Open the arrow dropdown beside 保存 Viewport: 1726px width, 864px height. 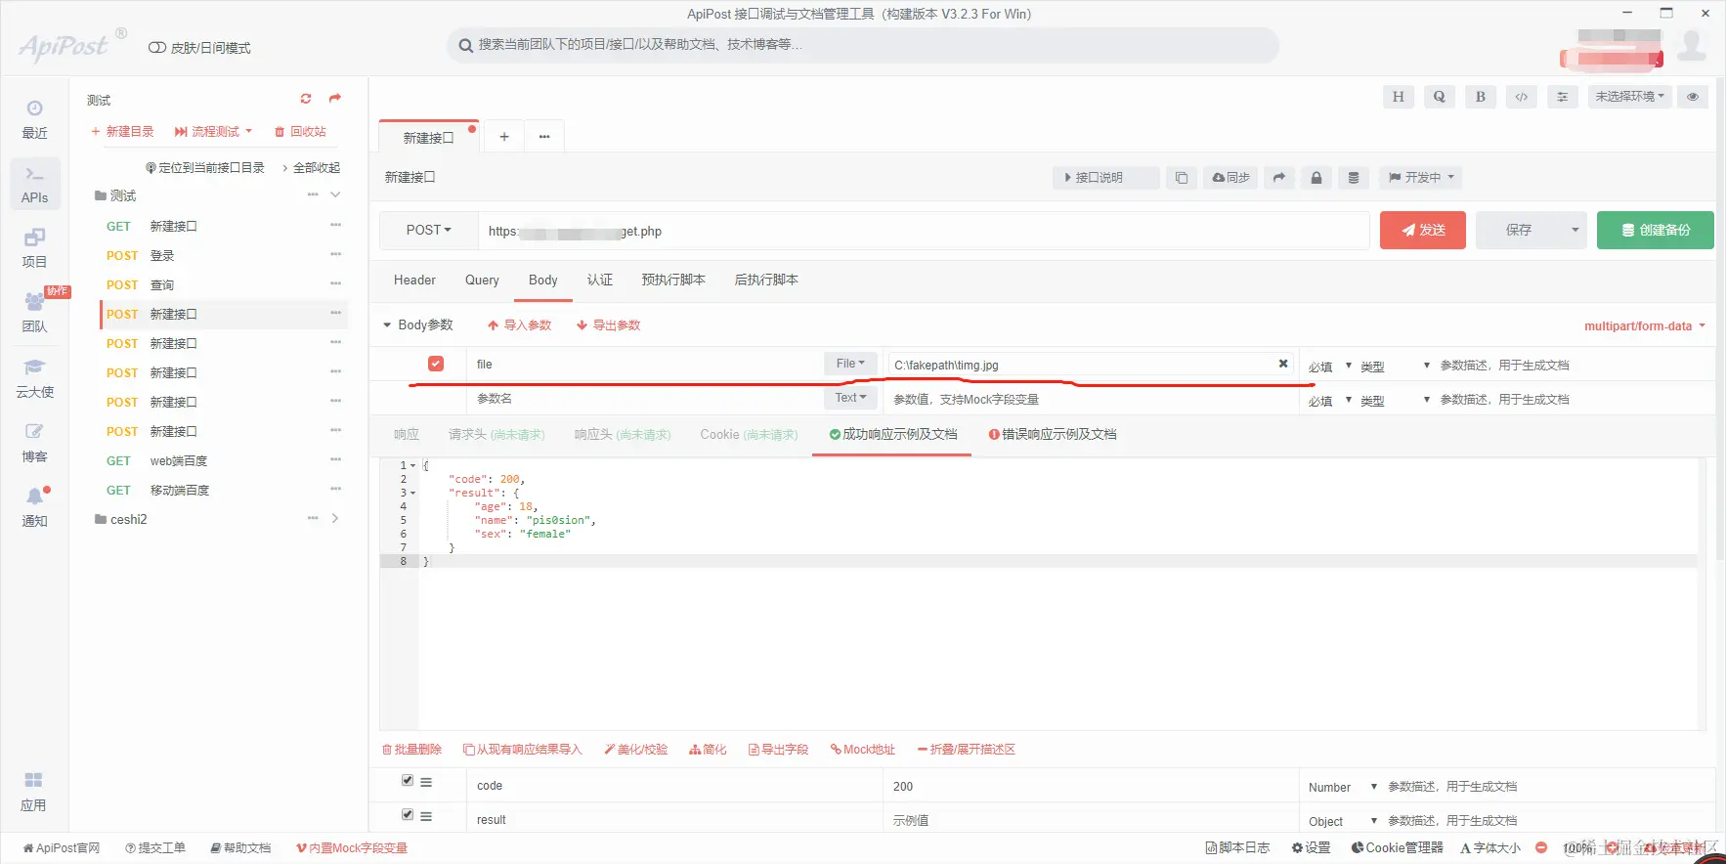pos(1575,231)
